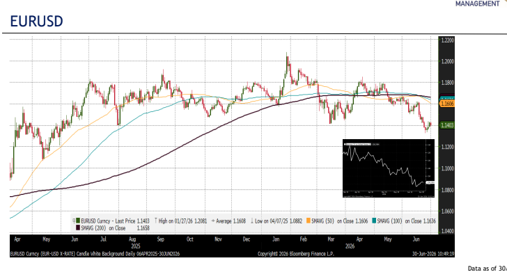
Task: Click the Dec month label on the time axis
Action: [247, 239]
